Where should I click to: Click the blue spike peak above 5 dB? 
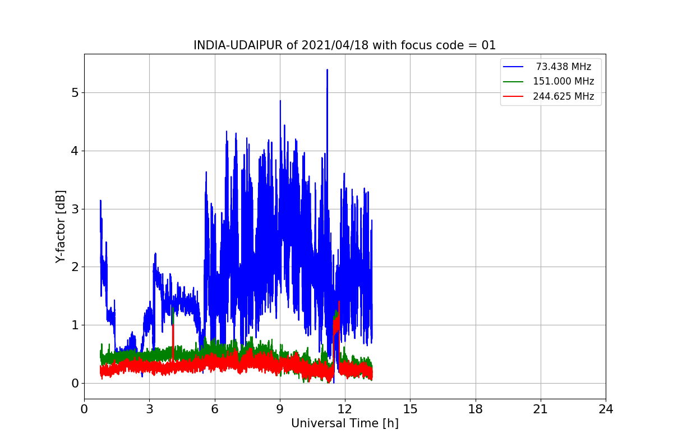point(327,71)
